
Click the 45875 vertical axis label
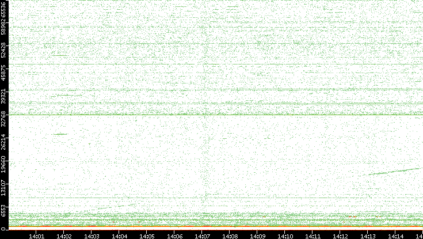coord(3,74)
